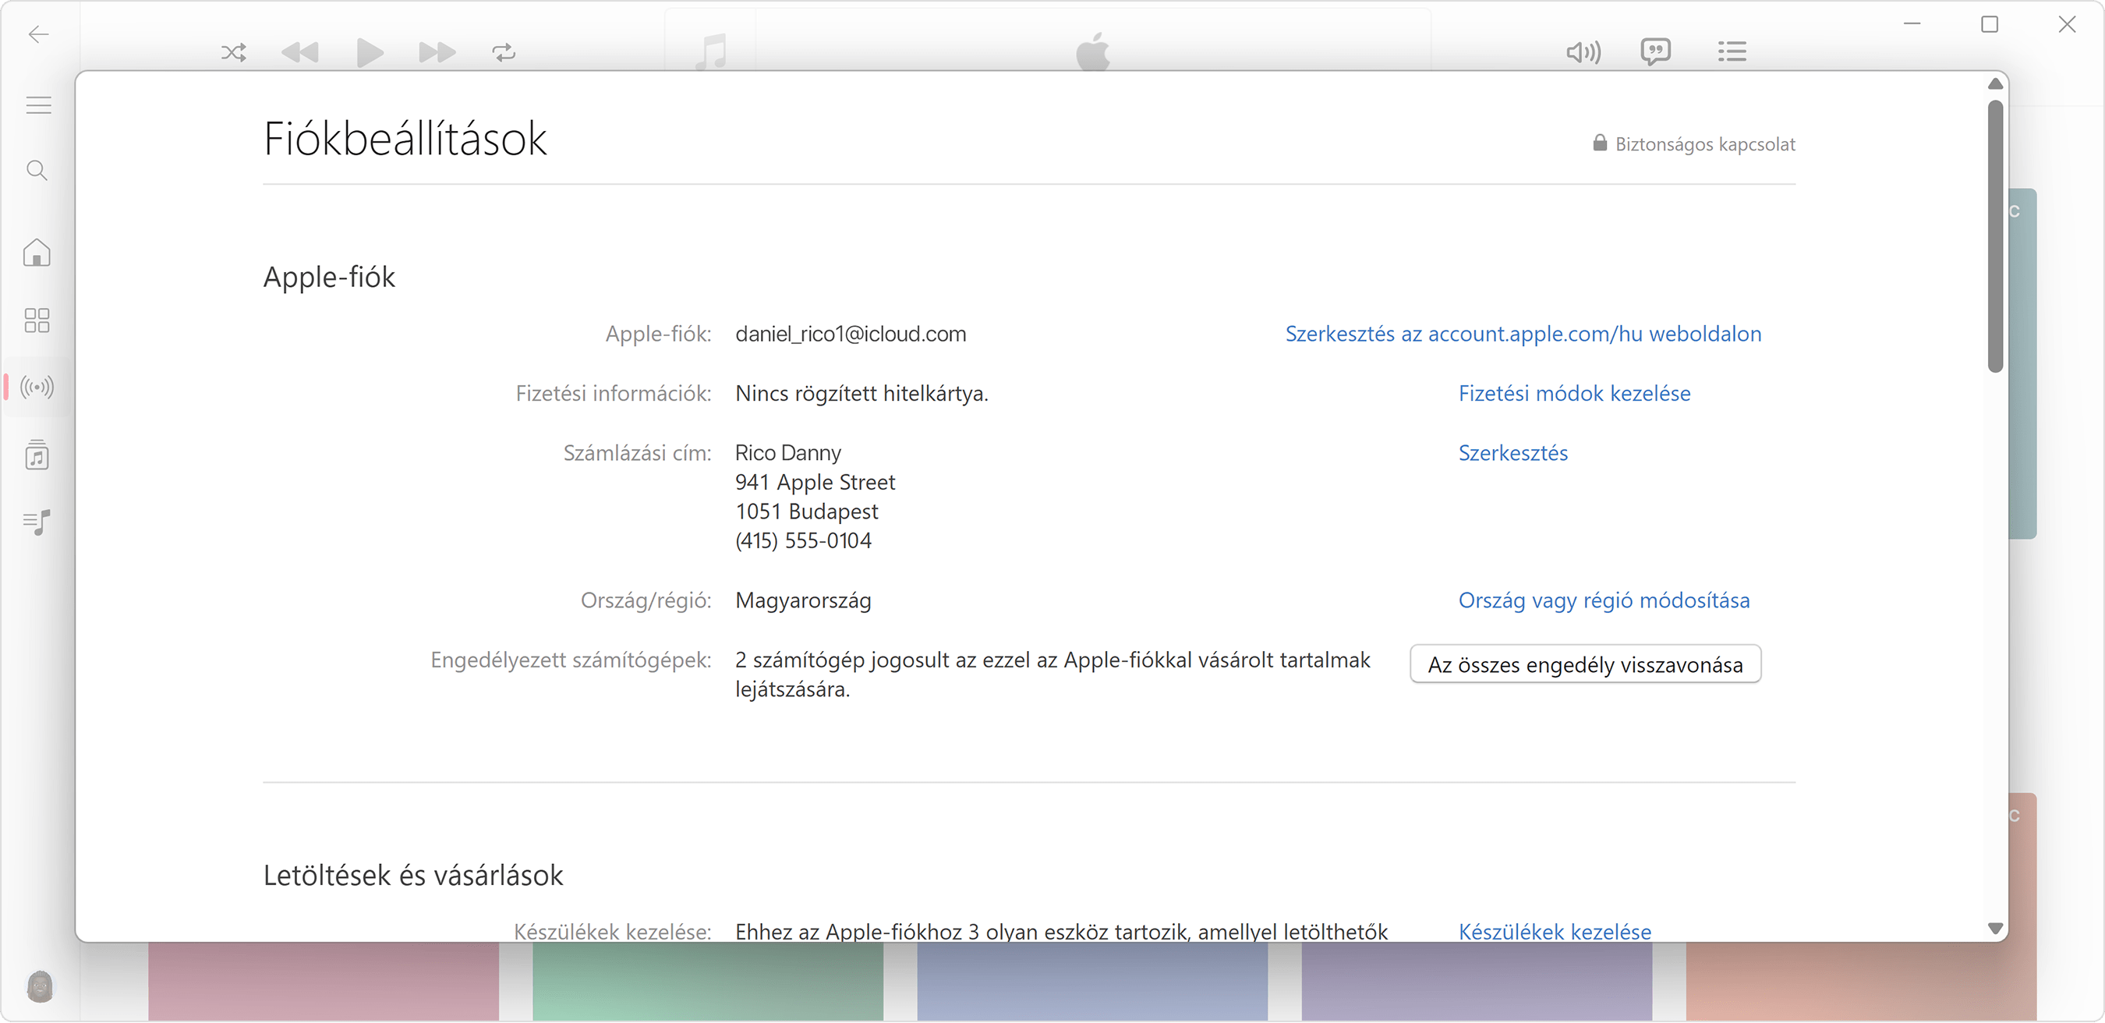The width and height of the screenshot is (2105, 1023).
Task: Click the Apple logo in the top bar
Action: 1092,51
